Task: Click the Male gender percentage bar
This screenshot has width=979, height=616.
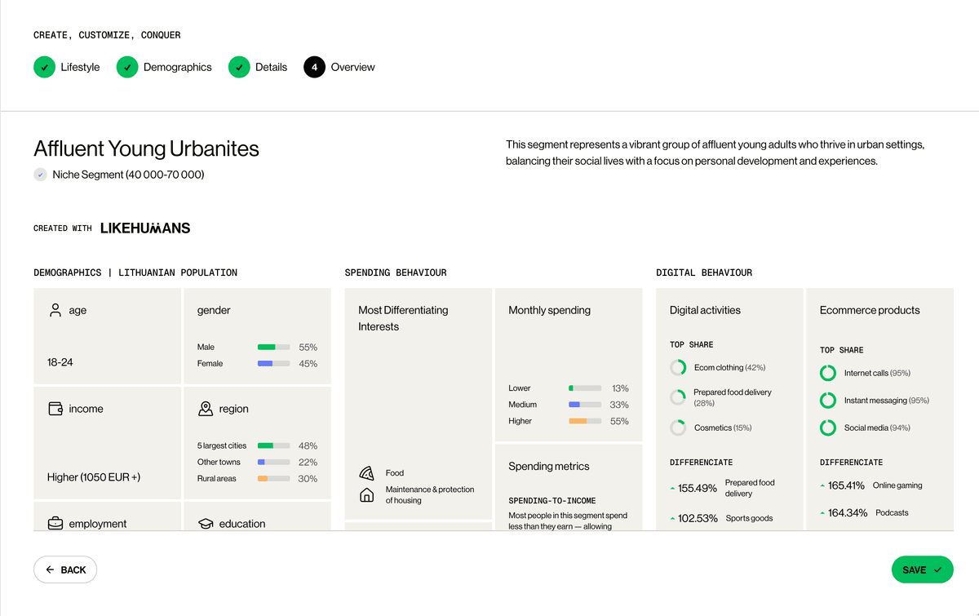Action: 273,347
